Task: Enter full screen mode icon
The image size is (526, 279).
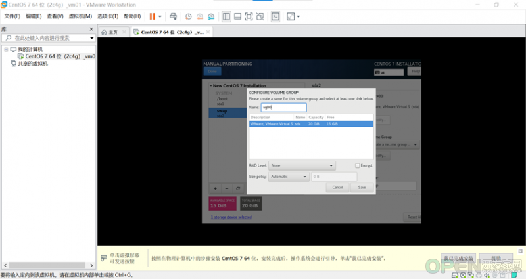Action: click(x=249, y=16)
